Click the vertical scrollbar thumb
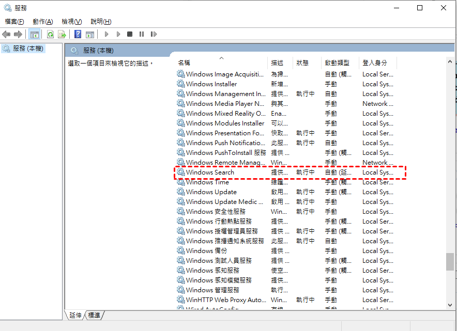This screenshot has width=457, height=331. click(x=450, y=262)
